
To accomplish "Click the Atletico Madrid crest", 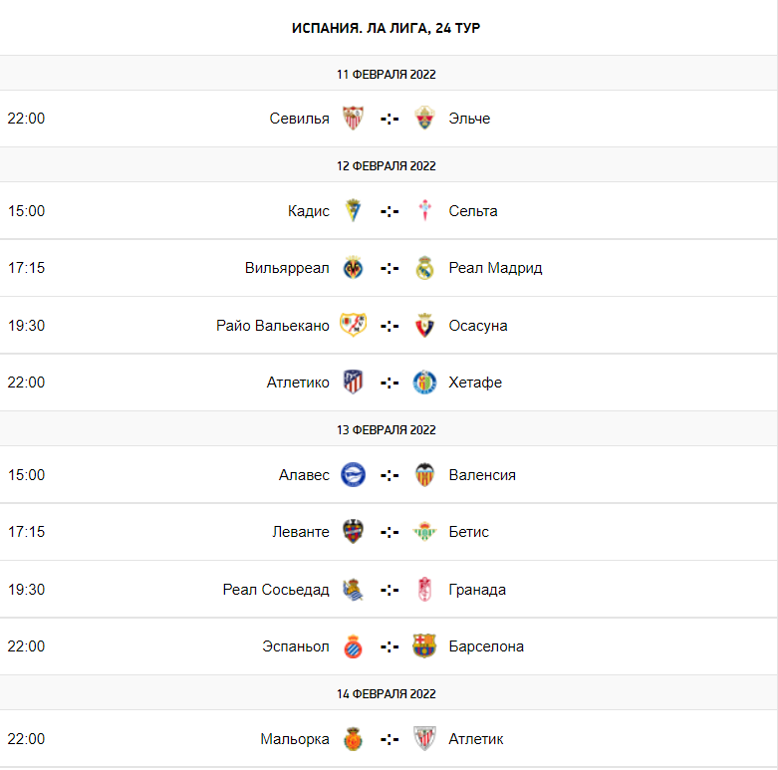I will click(353, 383).
